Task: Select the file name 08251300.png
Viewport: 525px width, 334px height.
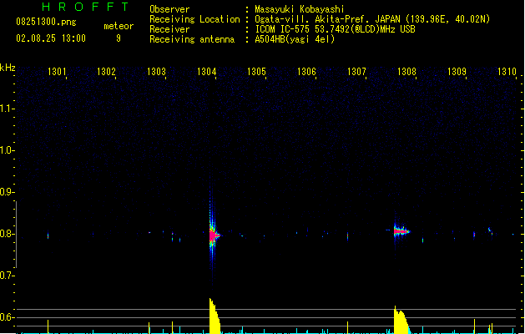Action: [46, 22]
